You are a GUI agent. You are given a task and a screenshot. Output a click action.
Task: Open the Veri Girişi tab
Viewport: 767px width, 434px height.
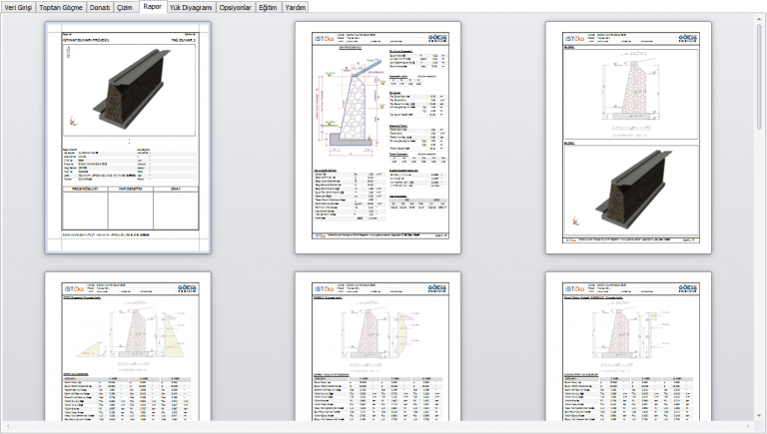(x=18, y=7)
